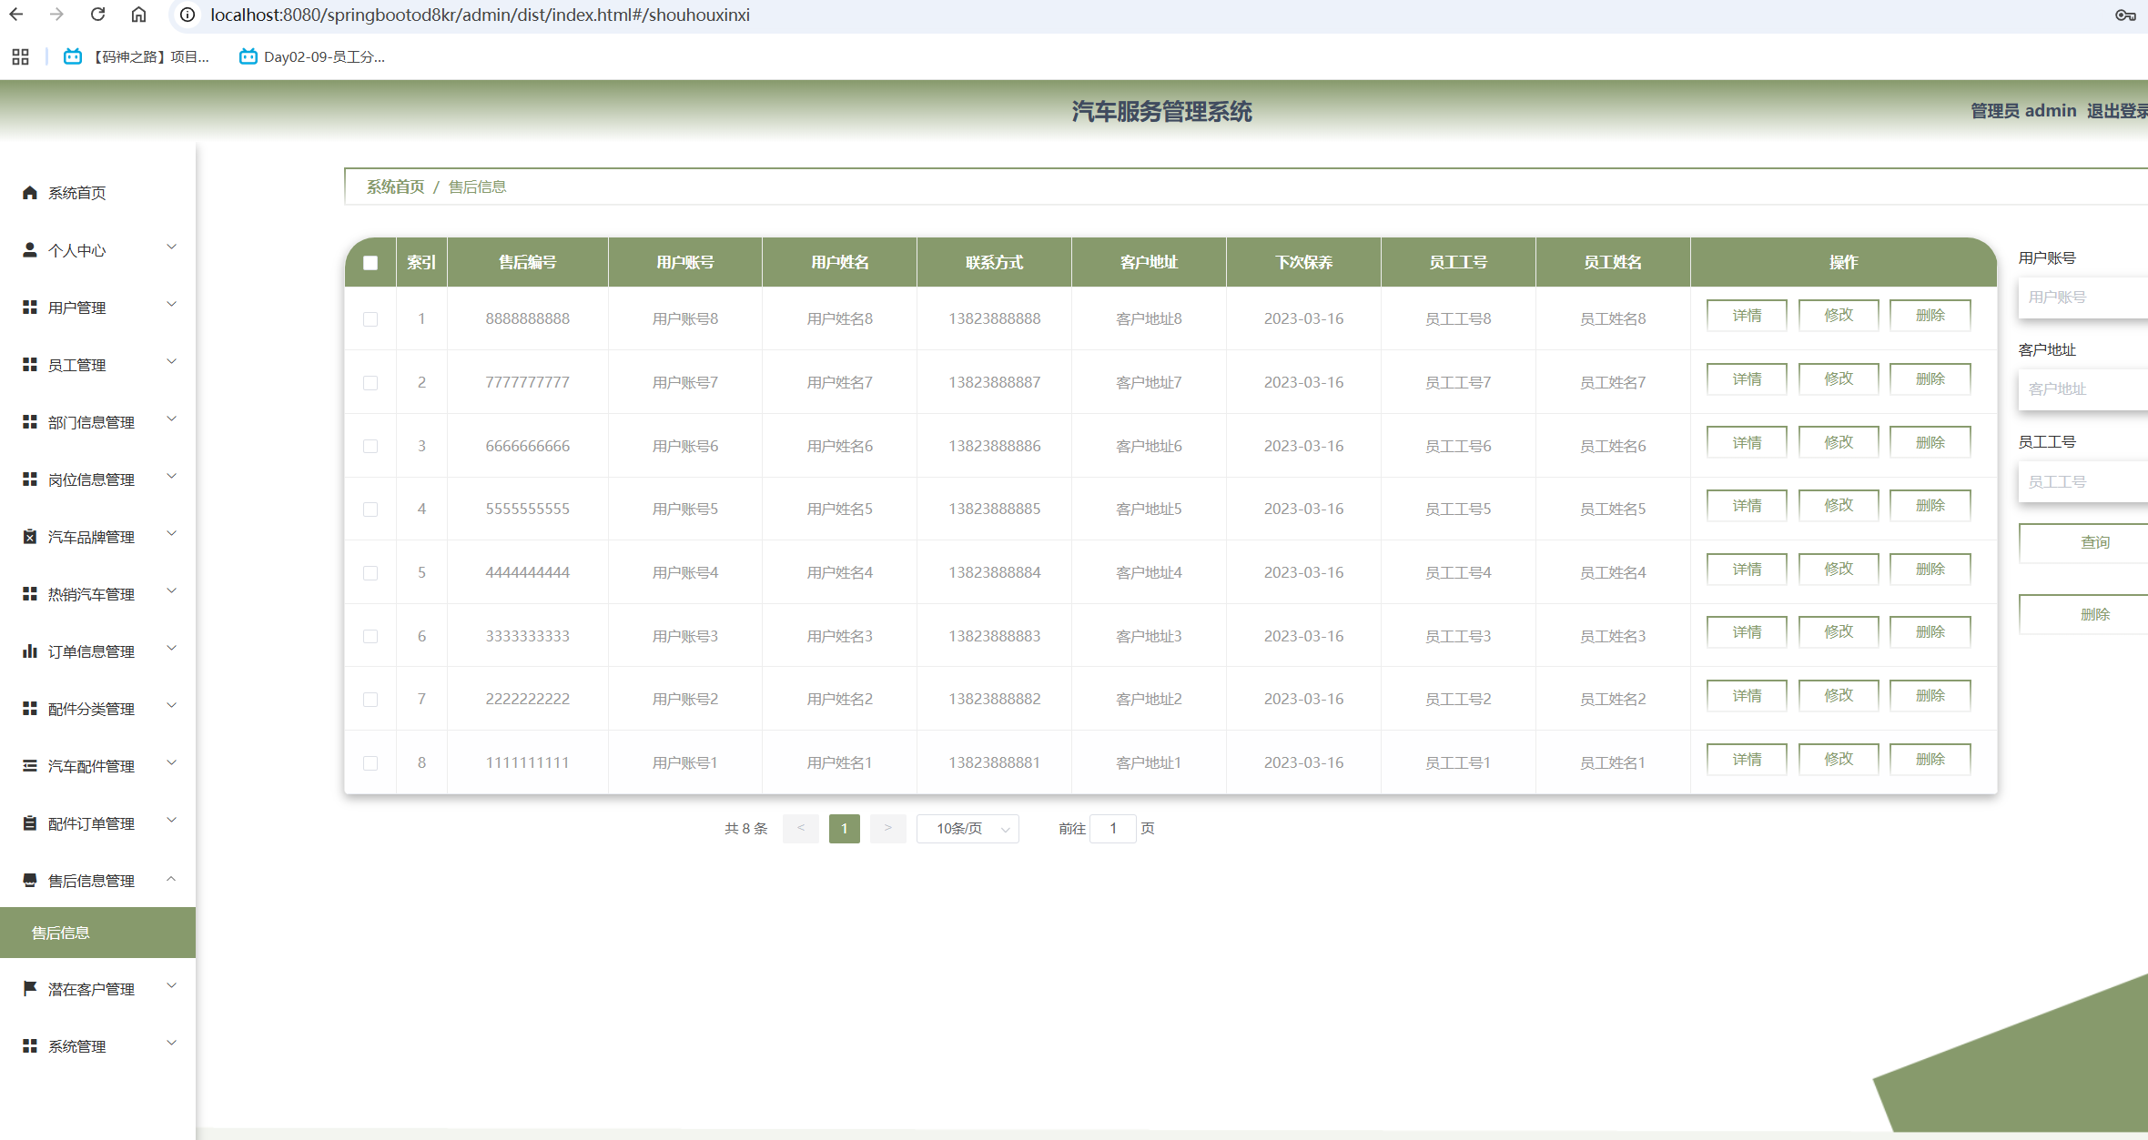The width and height of the screenshot is (2148, 1140).
Task: Toggle the select-all checkbox in the table header
Action: (x=370, y=263)
